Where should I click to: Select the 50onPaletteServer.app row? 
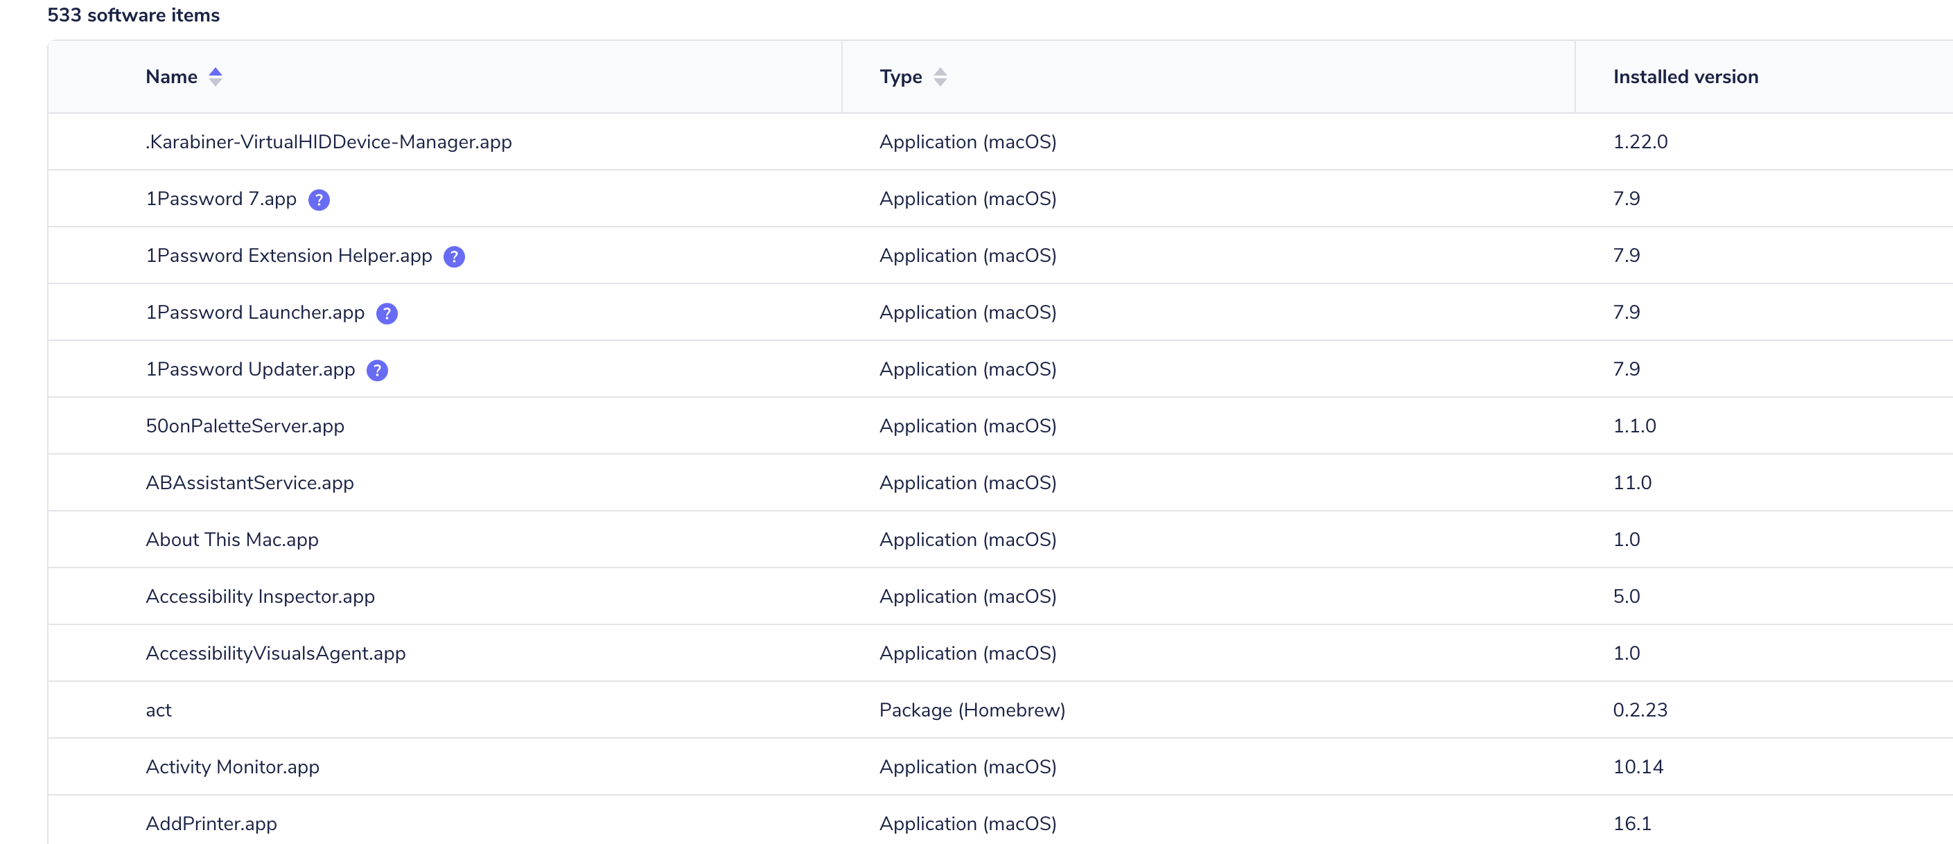pos(244,426)
